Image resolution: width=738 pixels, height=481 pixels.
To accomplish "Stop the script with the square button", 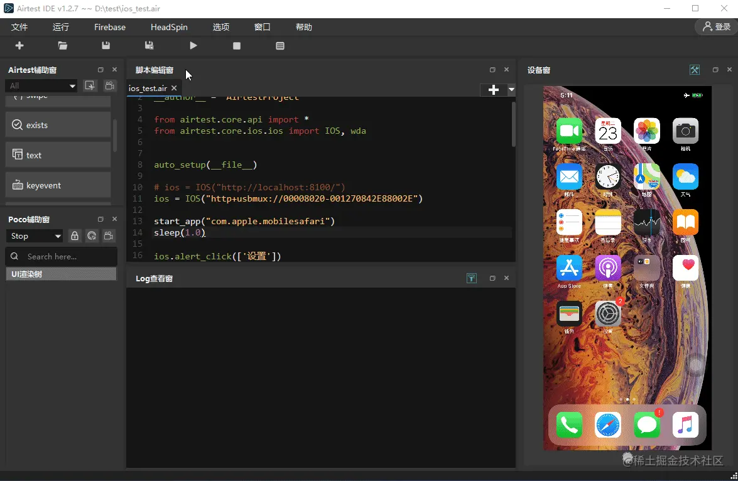I will pyautogui.click(x=237, y=46).
